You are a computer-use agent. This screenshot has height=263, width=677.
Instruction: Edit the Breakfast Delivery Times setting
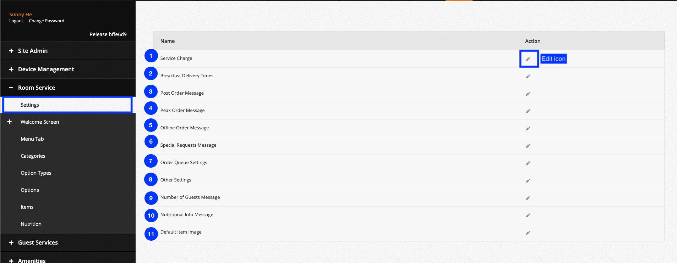pyautogui.click(x=528, y=76)
